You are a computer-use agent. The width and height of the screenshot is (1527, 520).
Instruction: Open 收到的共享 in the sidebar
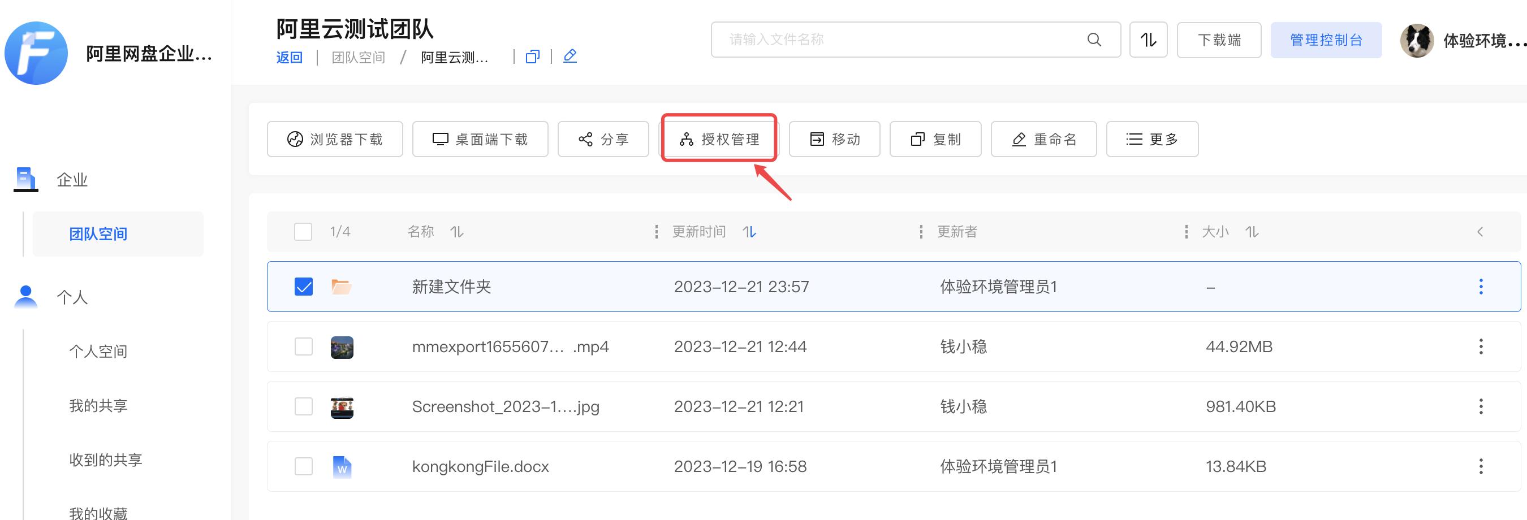[x=106, y=460]
